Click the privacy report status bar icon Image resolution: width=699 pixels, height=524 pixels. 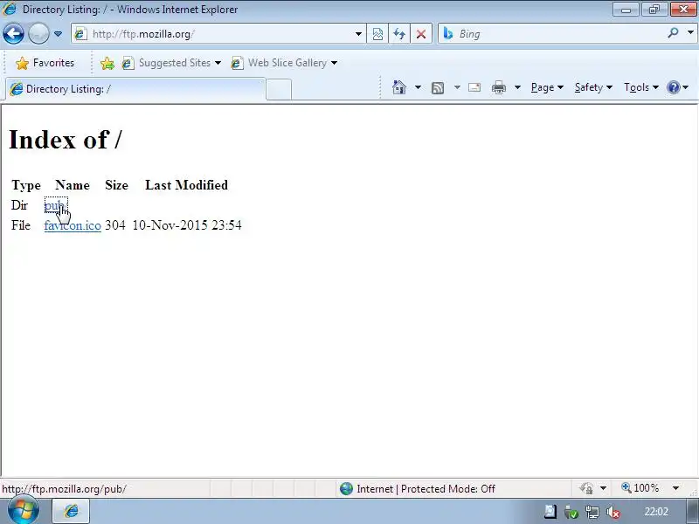(585, 489)
